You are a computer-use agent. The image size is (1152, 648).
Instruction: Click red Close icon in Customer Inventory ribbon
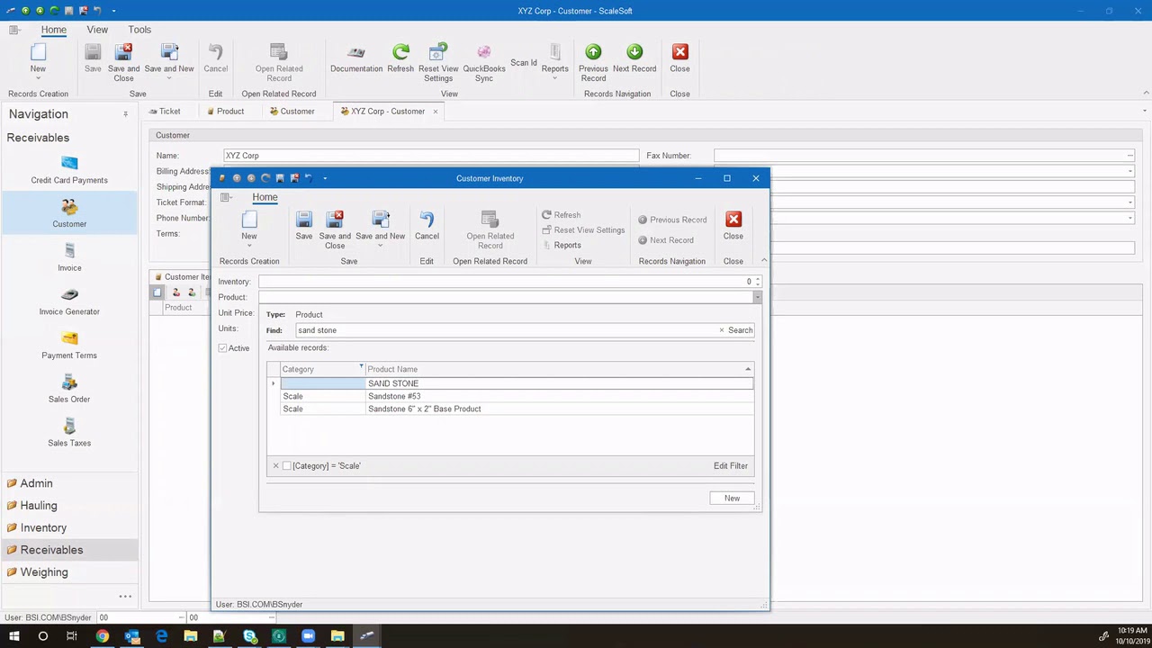coord(733,220)
